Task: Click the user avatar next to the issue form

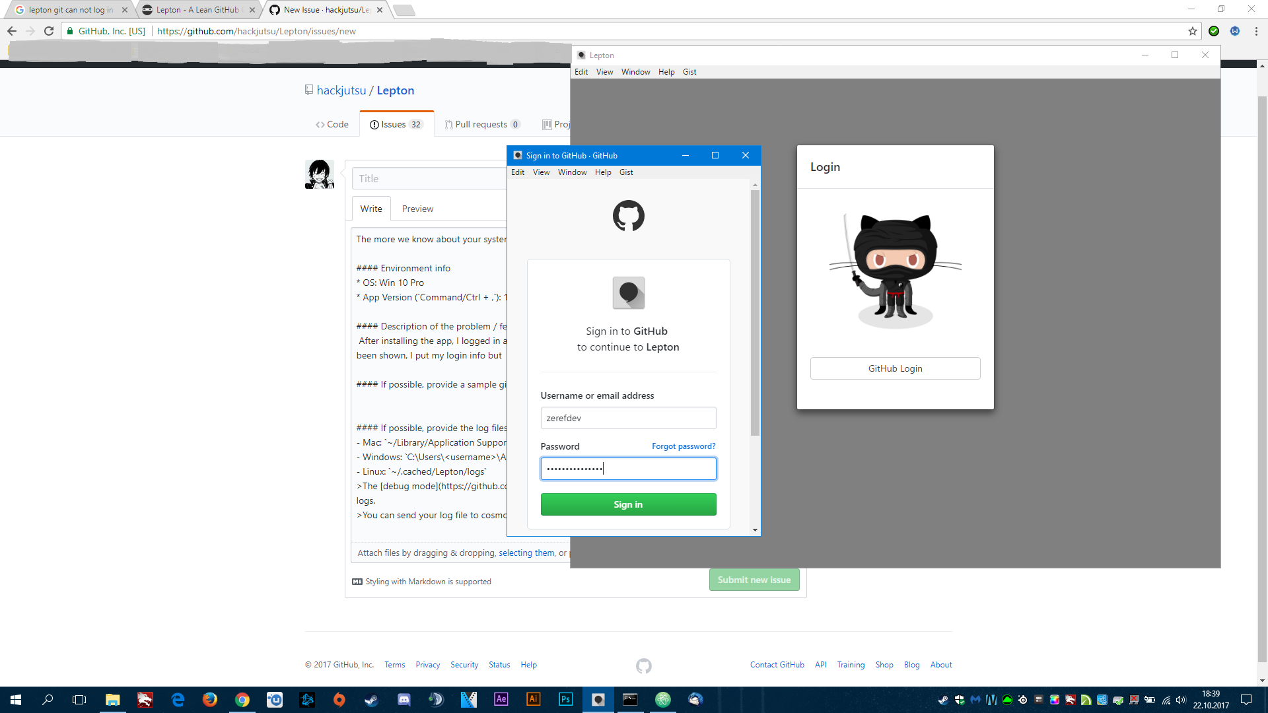Action: 319,174
